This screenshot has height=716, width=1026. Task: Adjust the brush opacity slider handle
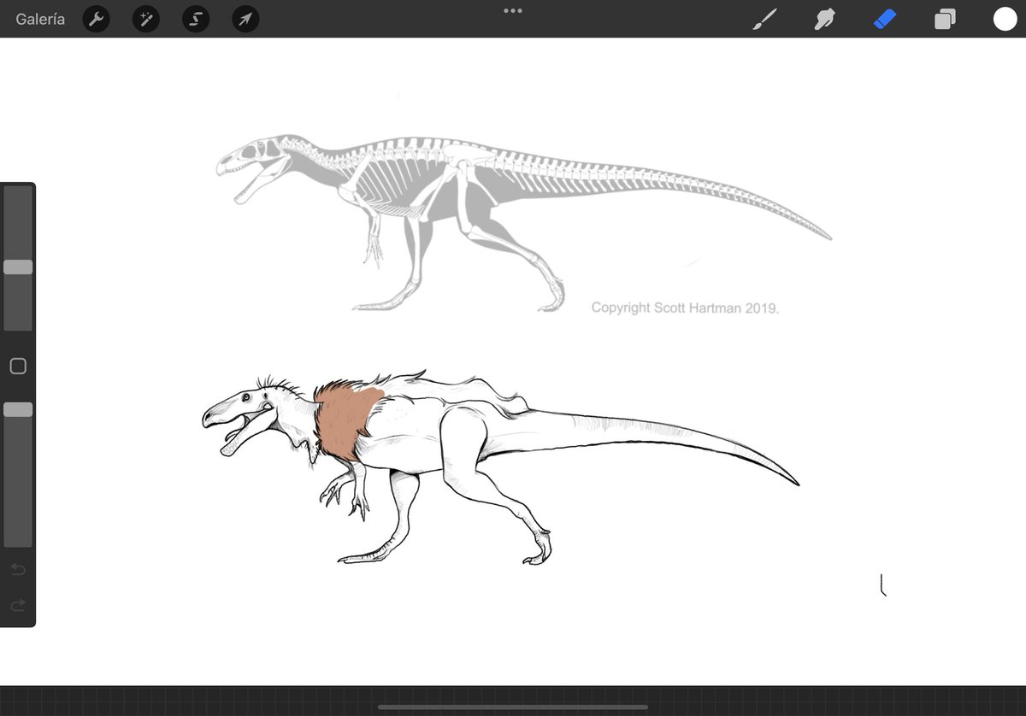18,410
